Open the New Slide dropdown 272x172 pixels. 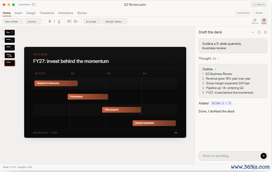click(13, 21)
